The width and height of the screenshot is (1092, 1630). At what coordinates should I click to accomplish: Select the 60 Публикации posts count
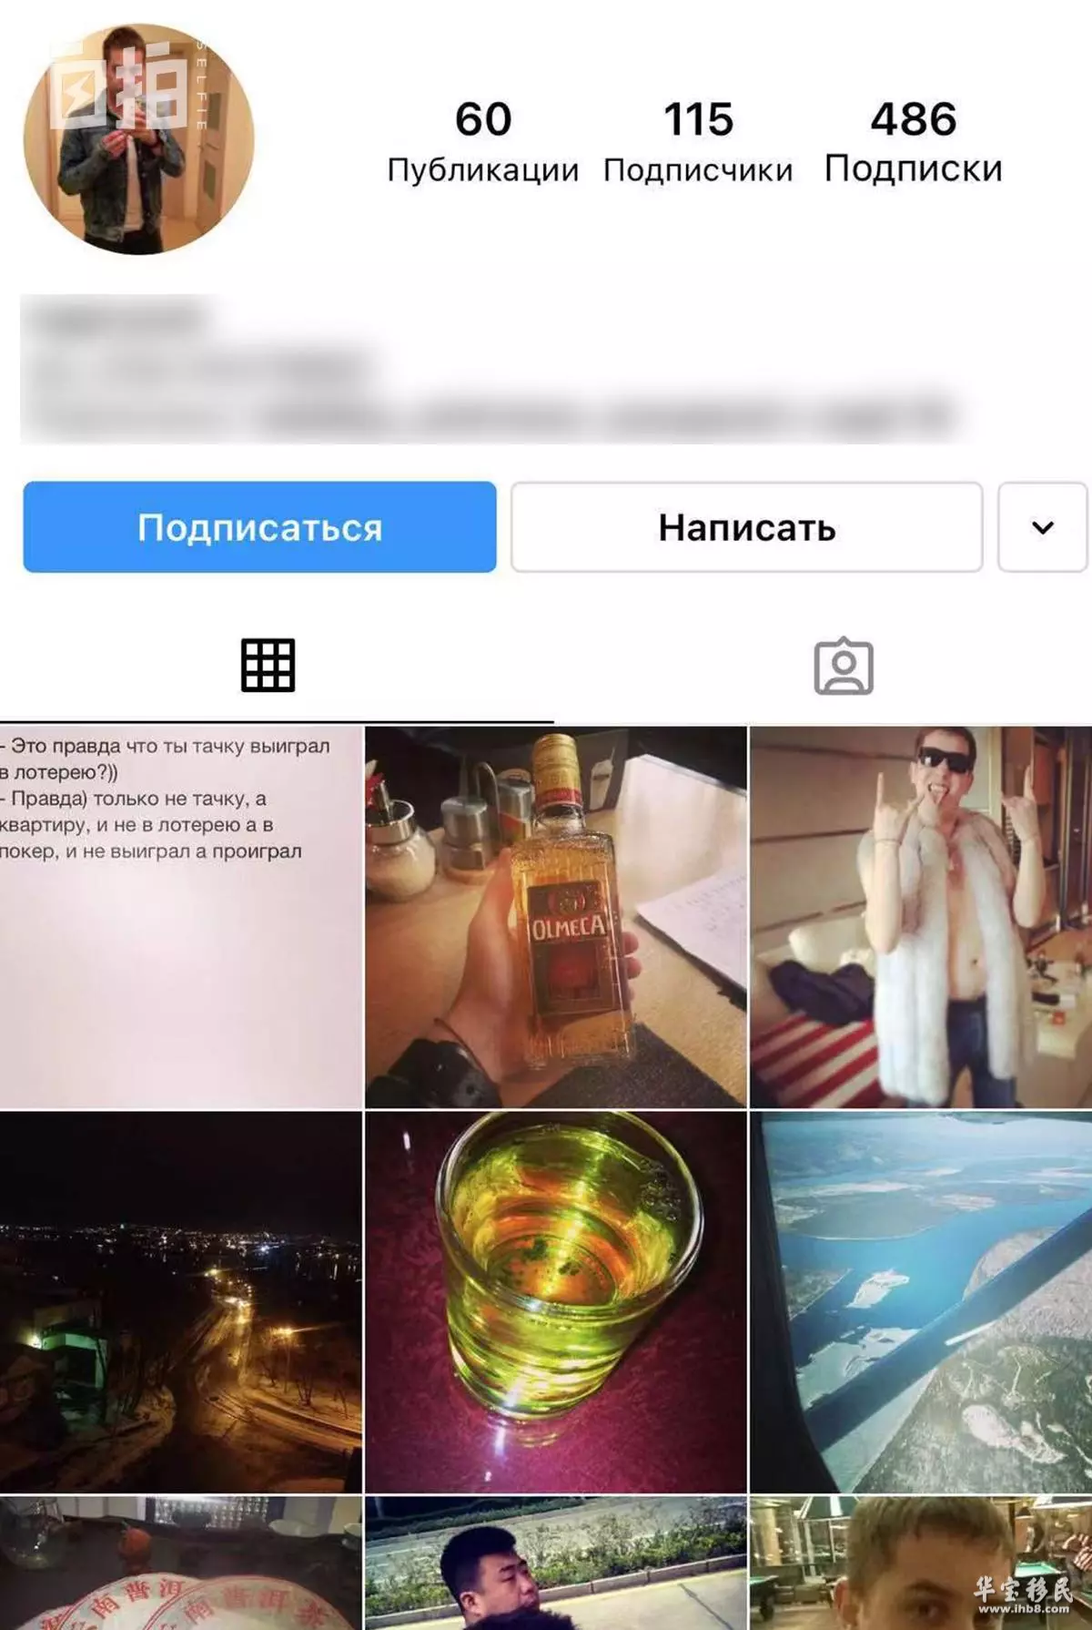point(483,142)
